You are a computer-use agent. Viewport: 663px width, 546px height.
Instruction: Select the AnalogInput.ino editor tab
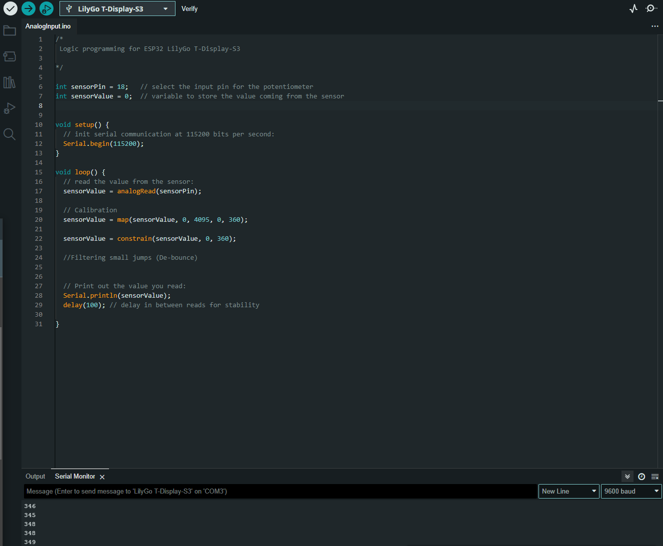click(48, 26)
